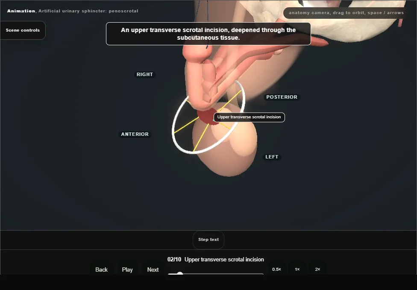
Task: Click the RIGHT orientation label
Action: 145,74
